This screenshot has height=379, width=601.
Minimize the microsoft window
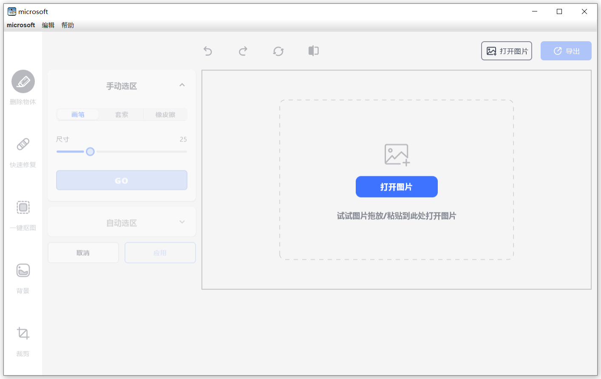tap(535, 11)
